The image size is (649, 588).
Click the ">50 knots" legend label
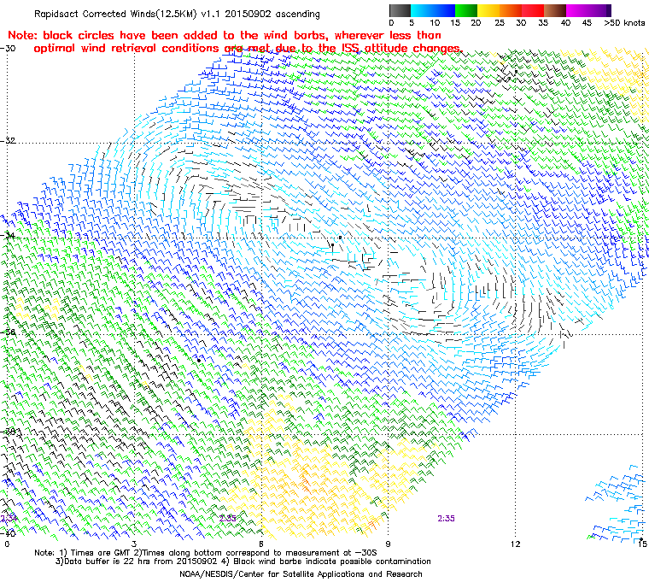tap(624, 23)
